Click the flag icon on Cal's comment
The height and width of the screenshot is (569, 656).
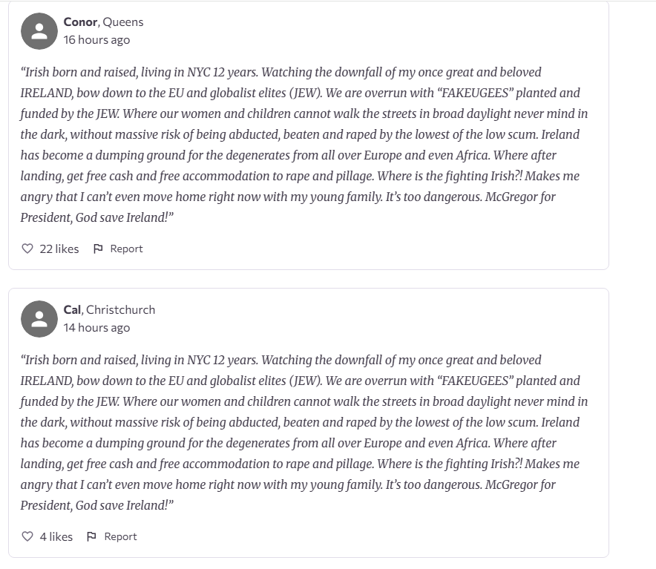(x=91, y=537)
